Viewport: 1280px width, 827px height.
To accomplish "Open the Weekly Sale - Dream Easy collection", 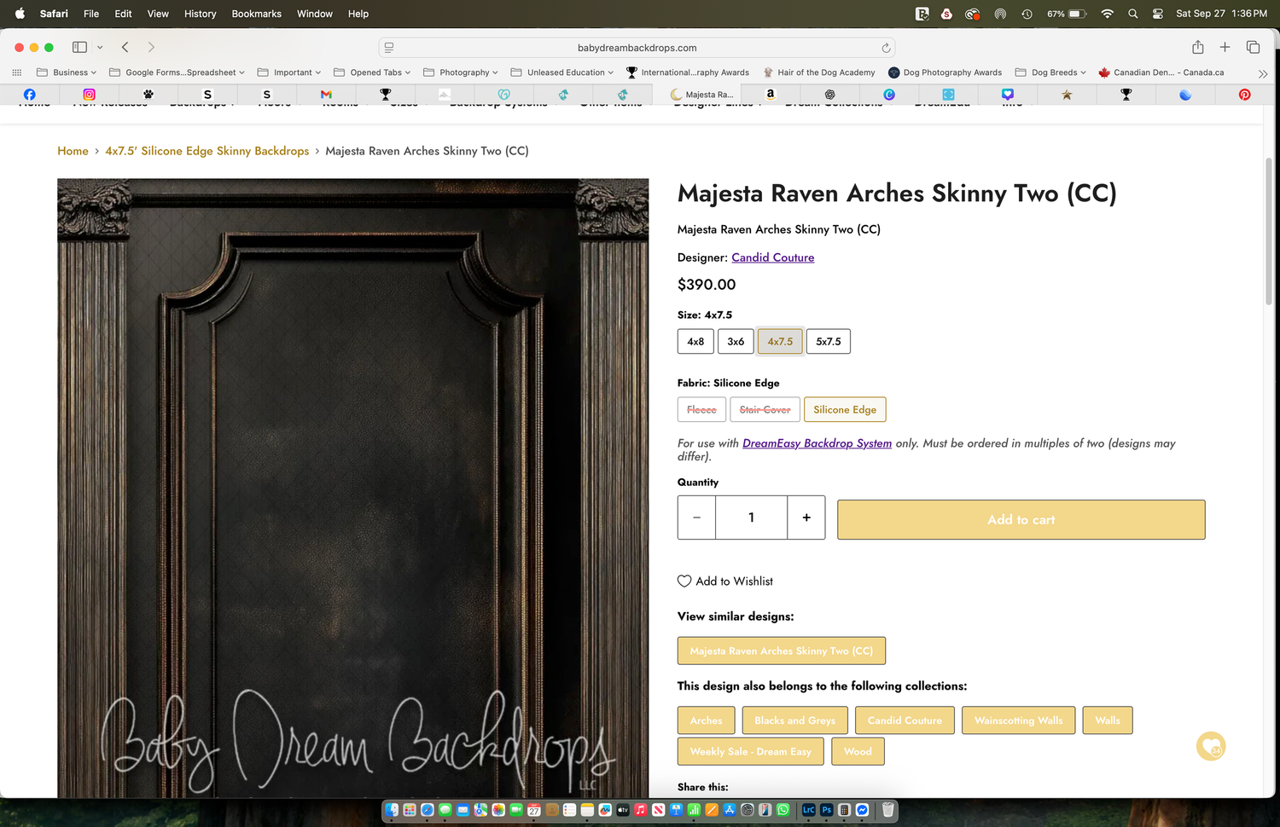I will click(x=750, y=751).
